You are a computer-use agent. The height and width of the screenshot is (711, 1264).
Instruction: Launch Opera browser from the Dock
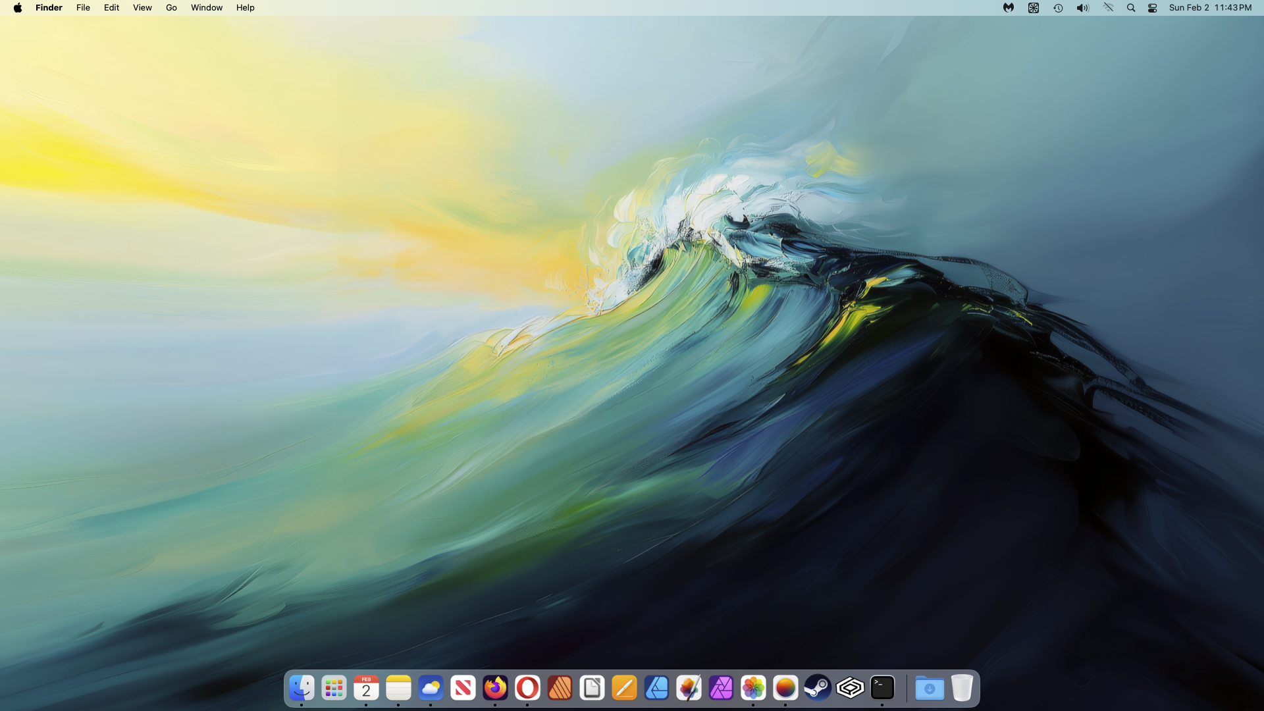[x=527, y=689]
